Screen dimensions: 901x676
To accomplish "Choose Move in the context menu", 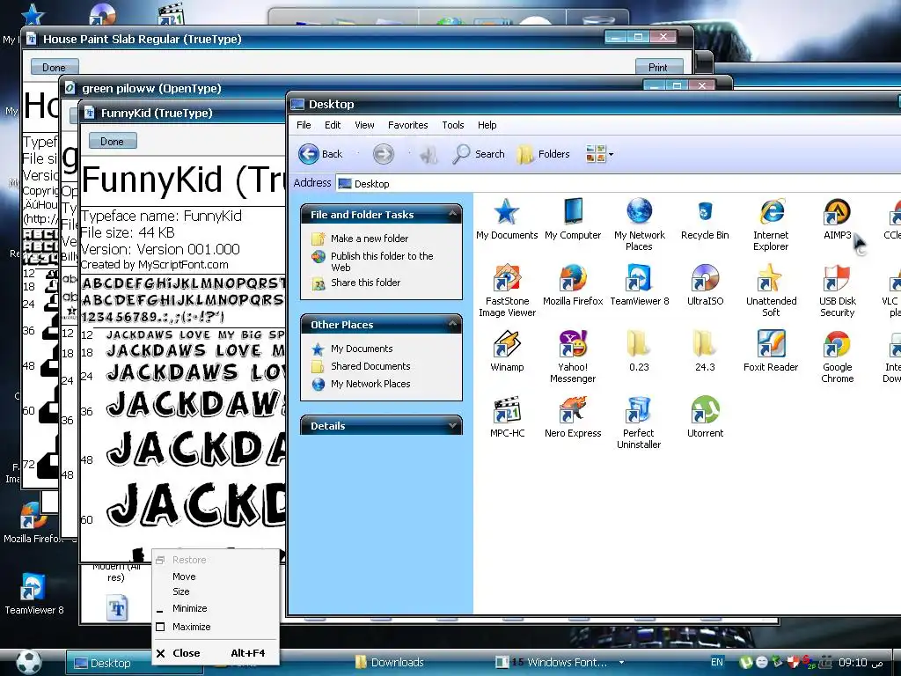I will [x=216, y=577].
